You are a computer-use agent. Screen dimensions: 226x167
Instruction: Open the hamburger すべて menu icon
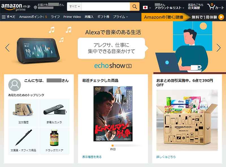[x=4, y=17]
